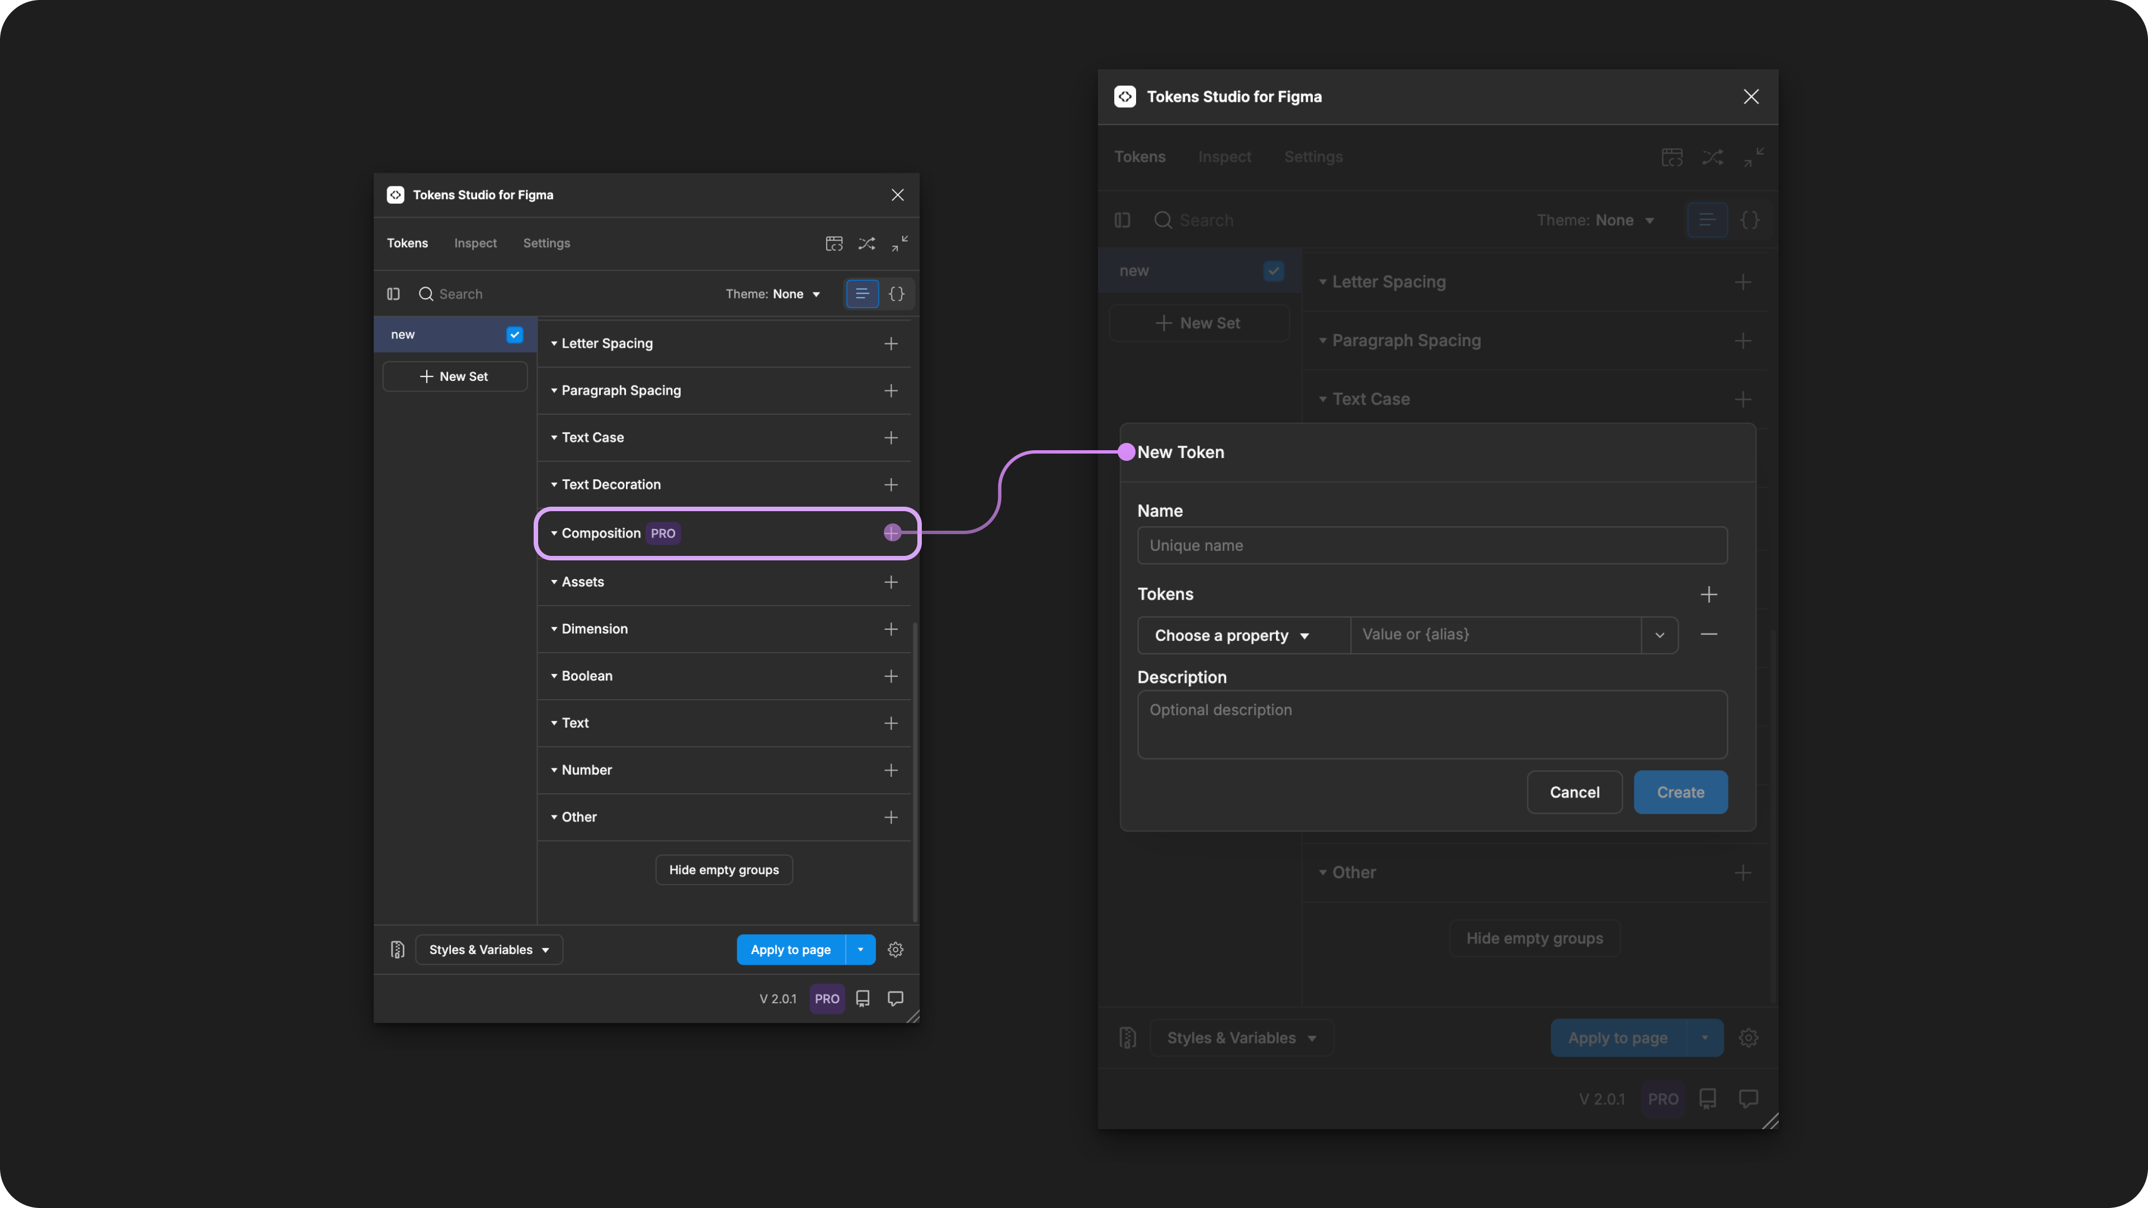
Task: Switch to the Inspect tab in left window
Action: (475, 243)
